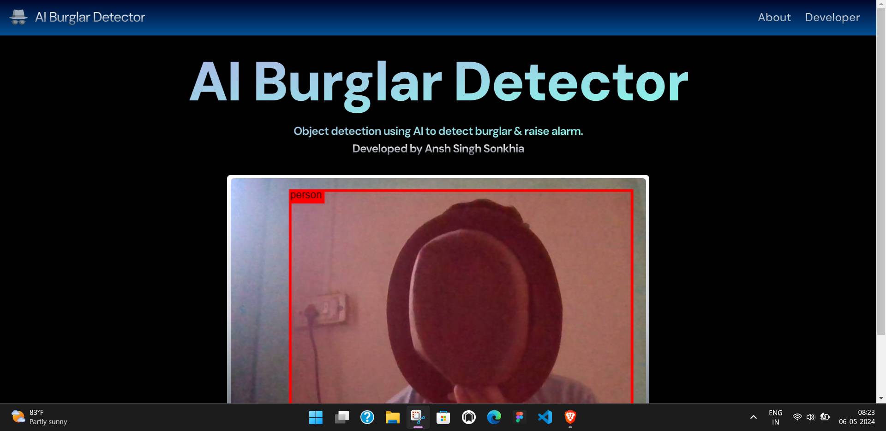
Task: Open File Explorer from the taskbar
Action: (393, 417)
